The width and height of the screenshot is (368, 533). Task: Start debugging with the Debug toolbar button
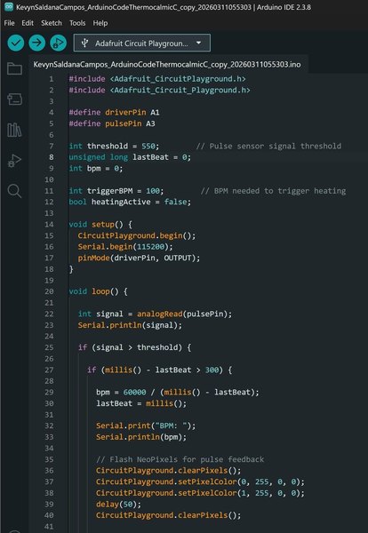coord(58,44)
